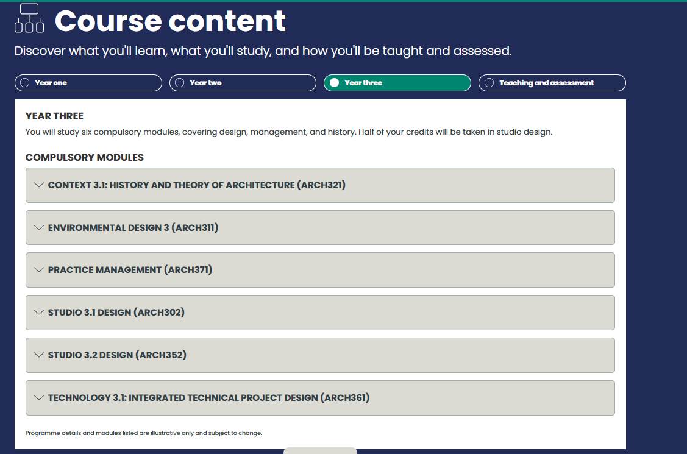Viewport: 687px width, 454px height.
Task: Expand the Studio 3.1 Design chevron
Action: coord(38,312)
